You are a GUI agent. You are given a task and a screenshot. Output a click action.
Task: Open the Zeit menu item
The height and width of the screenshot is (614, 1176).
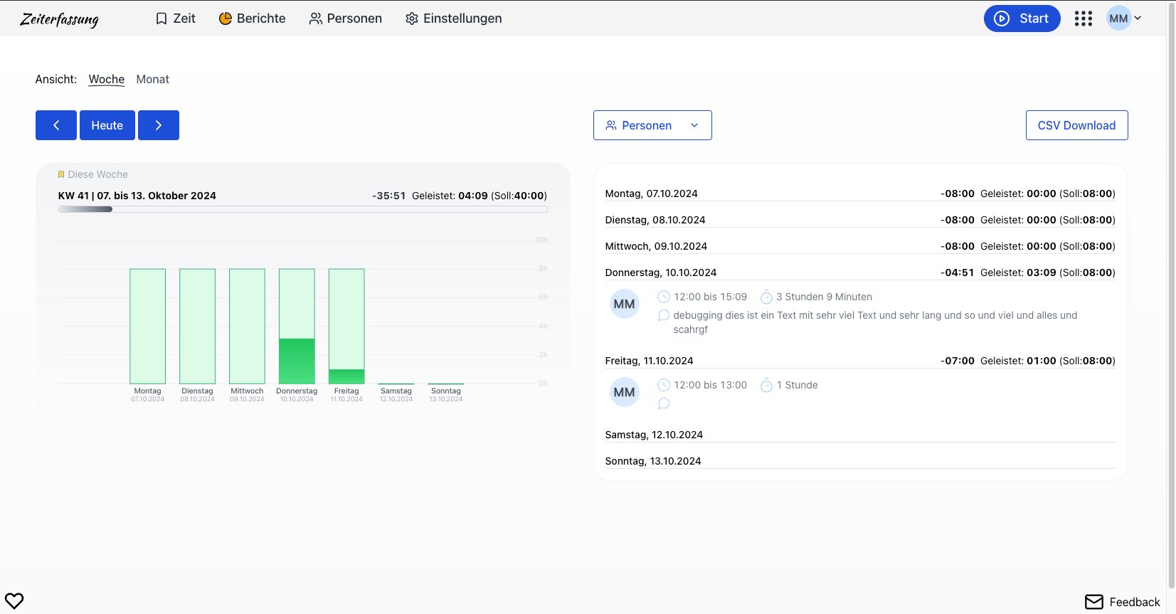tap(175, 18)
